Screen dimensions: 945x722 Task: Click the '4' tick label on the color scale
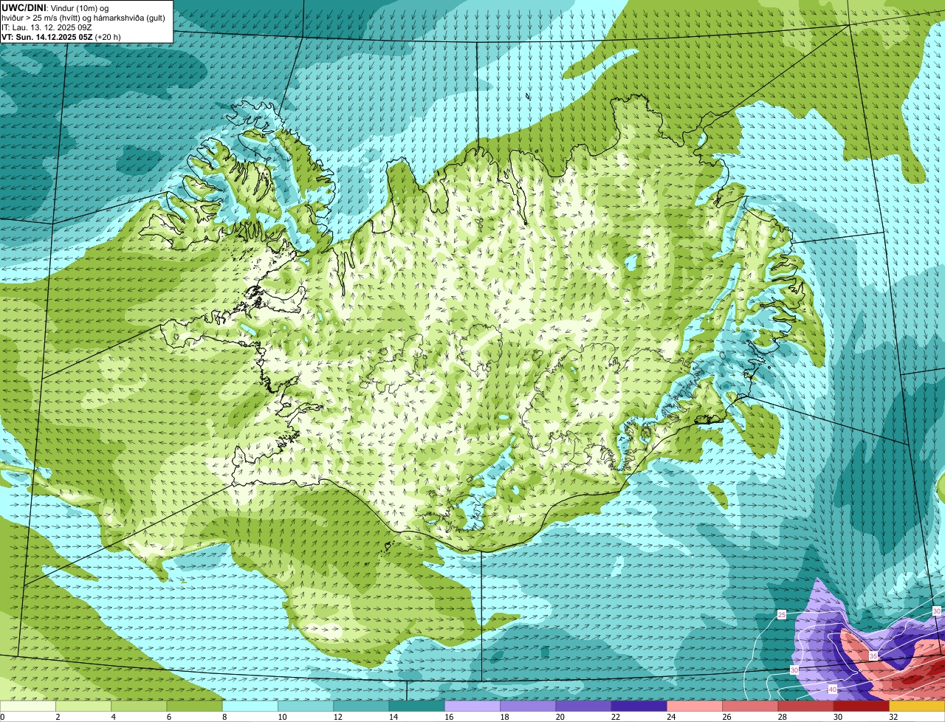(x=113, y=717)
